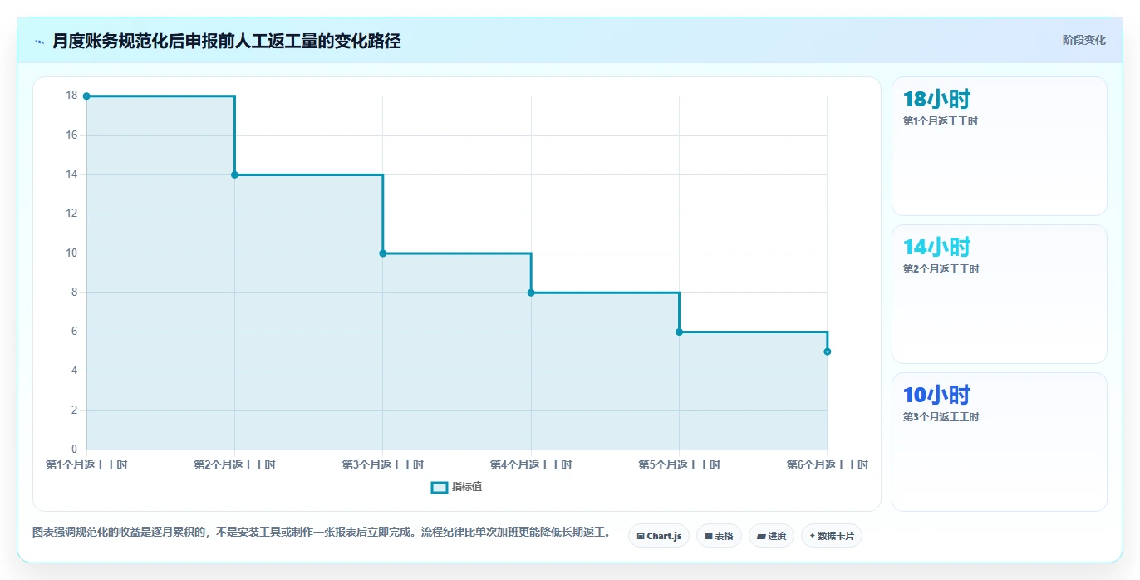Click the data point at value 10

383,253
